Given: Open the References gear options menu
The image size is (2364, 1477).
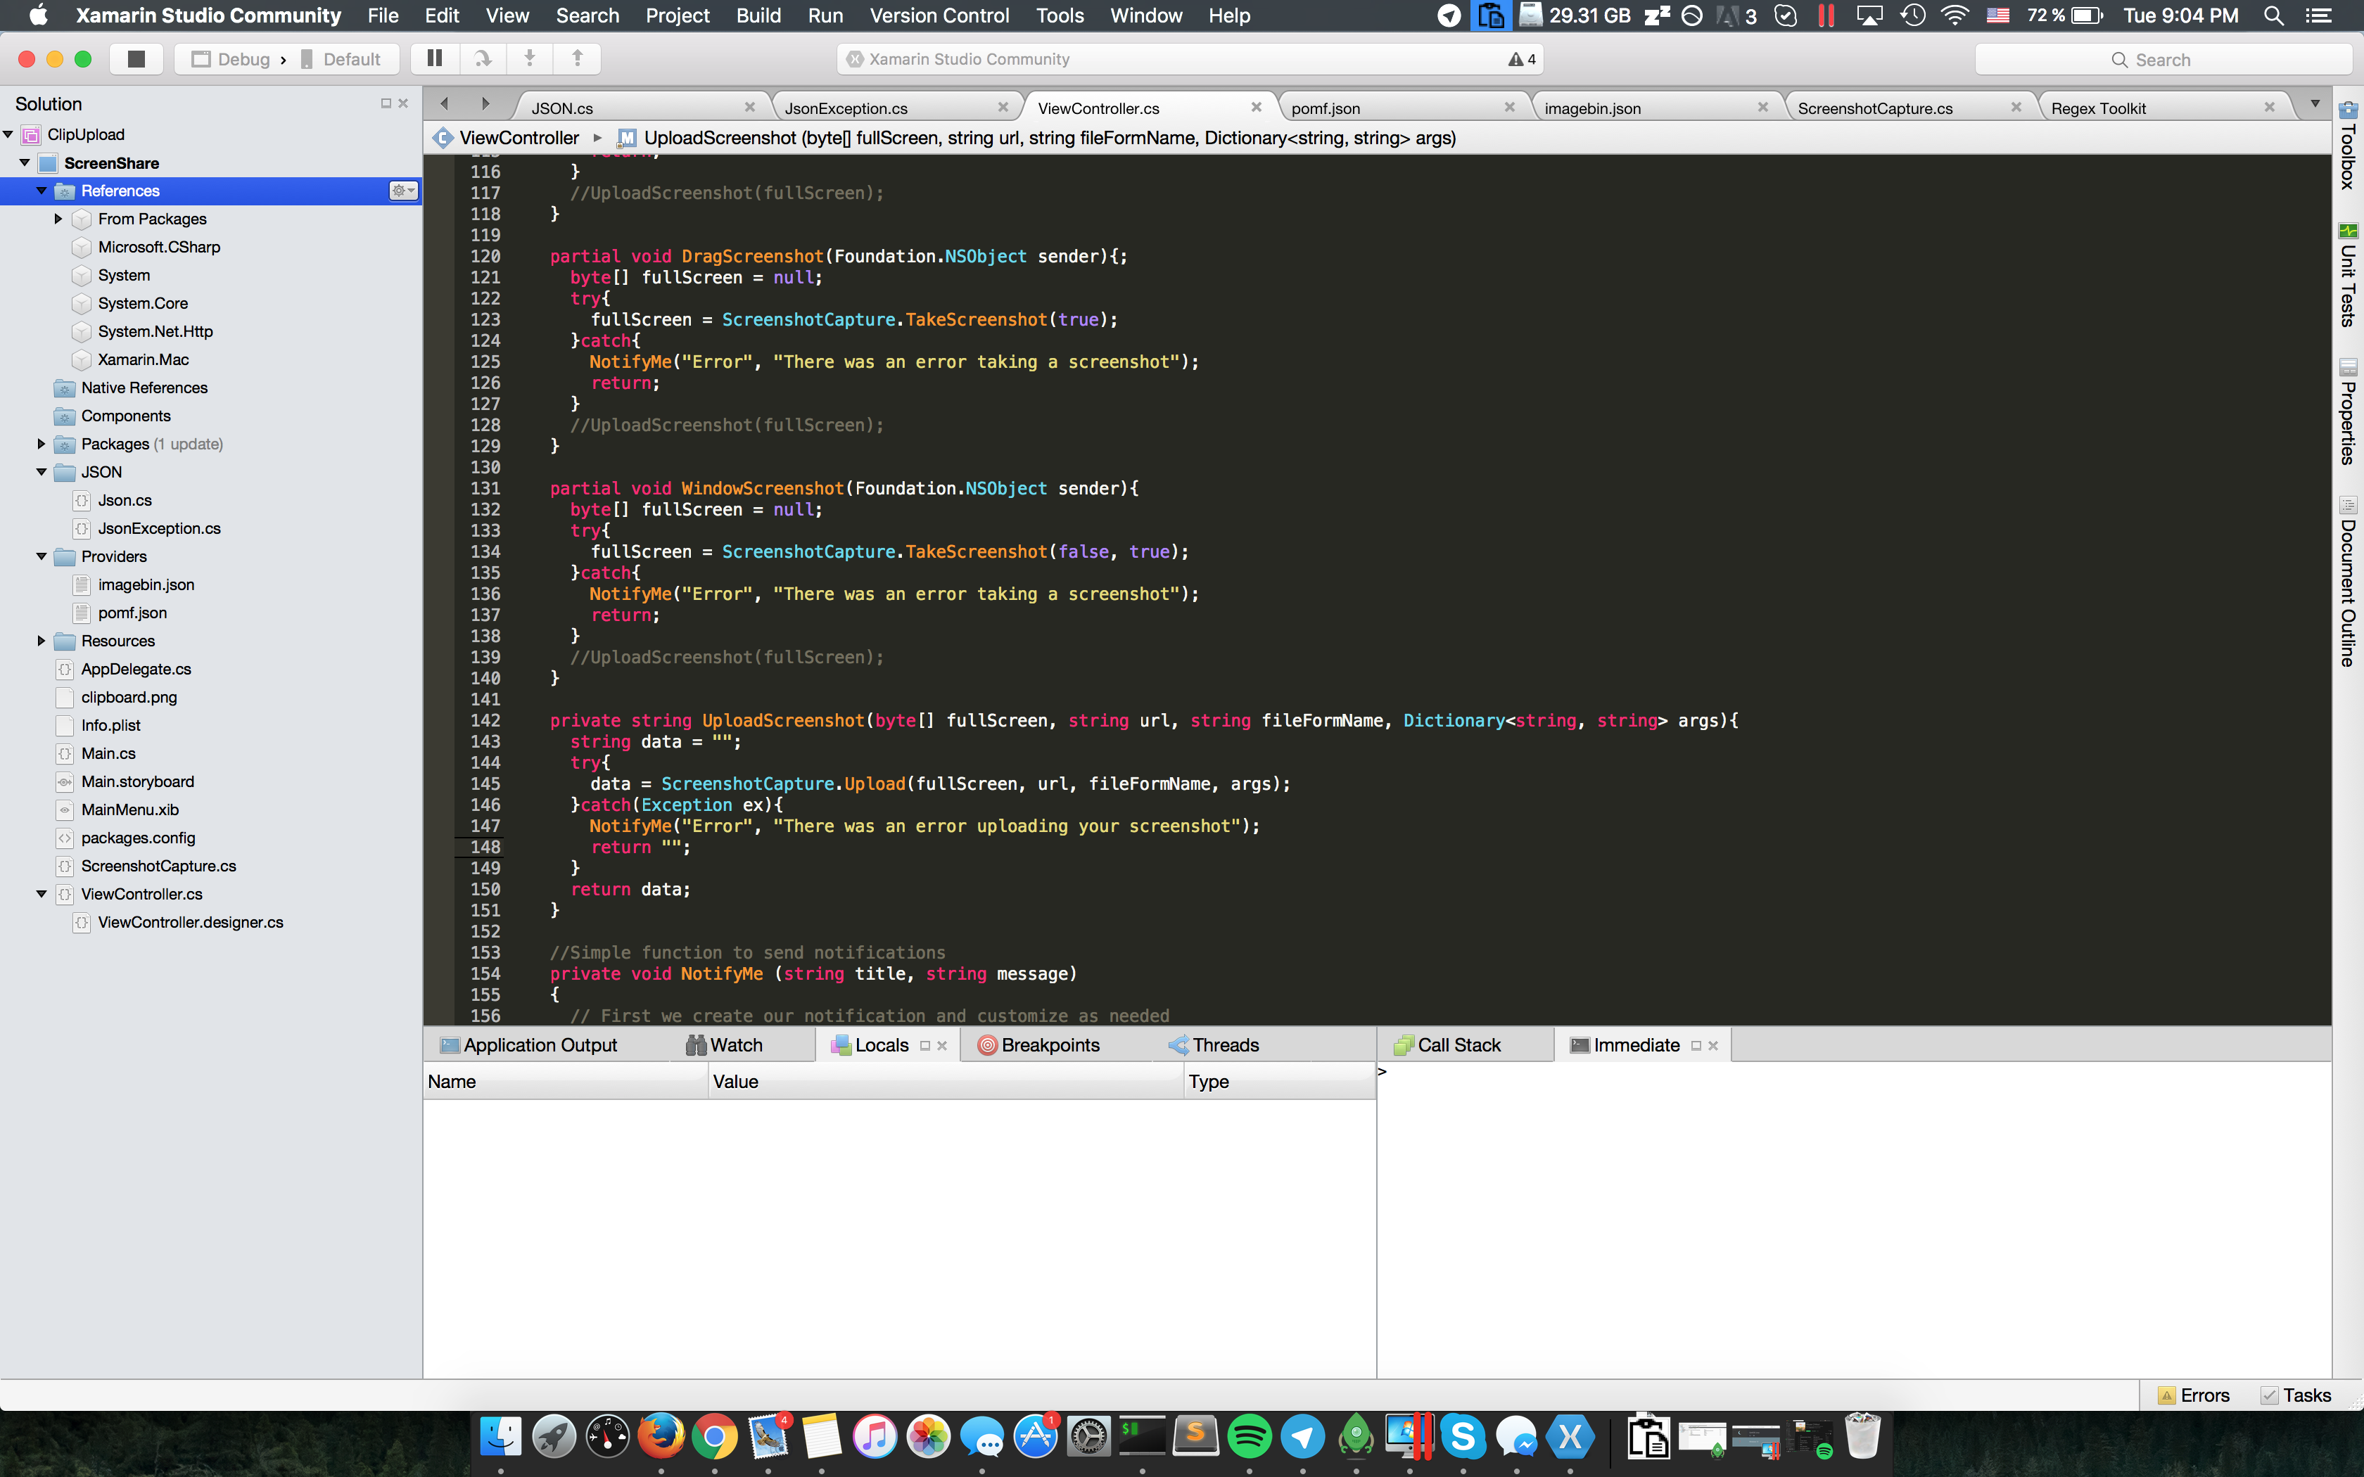Looking at the screenshot, I should coord(403,191).
